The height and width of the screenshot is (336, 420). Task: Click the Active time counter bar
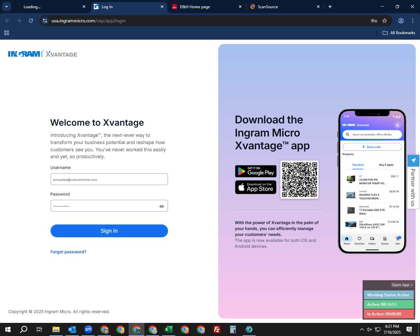[x=388, y=304]
